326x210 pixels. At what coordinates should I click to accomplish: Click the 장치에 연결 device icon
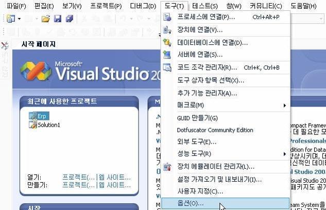pos(167,30)
